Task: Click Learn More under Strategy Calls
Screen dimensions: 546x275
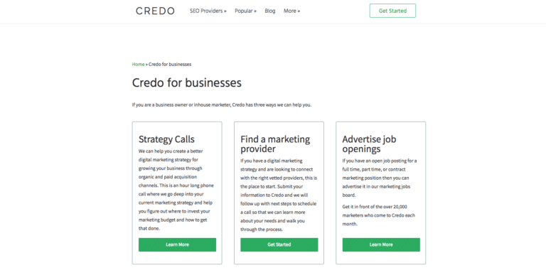Action: (x=177, y=244)
